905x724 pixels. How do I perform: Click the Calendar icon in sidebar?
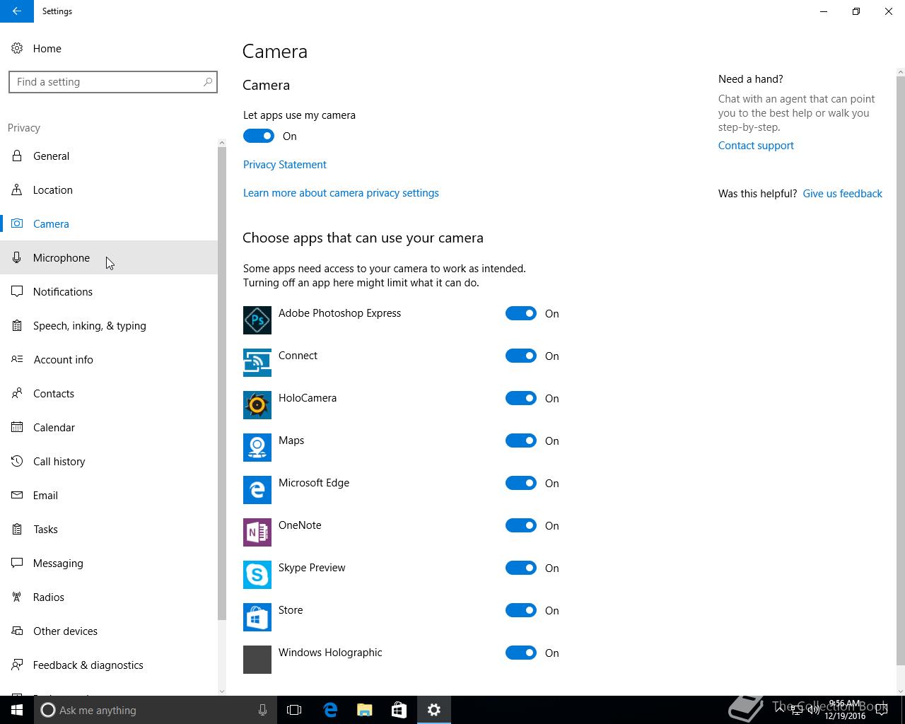pyautogui.click(x=17, y=427)
